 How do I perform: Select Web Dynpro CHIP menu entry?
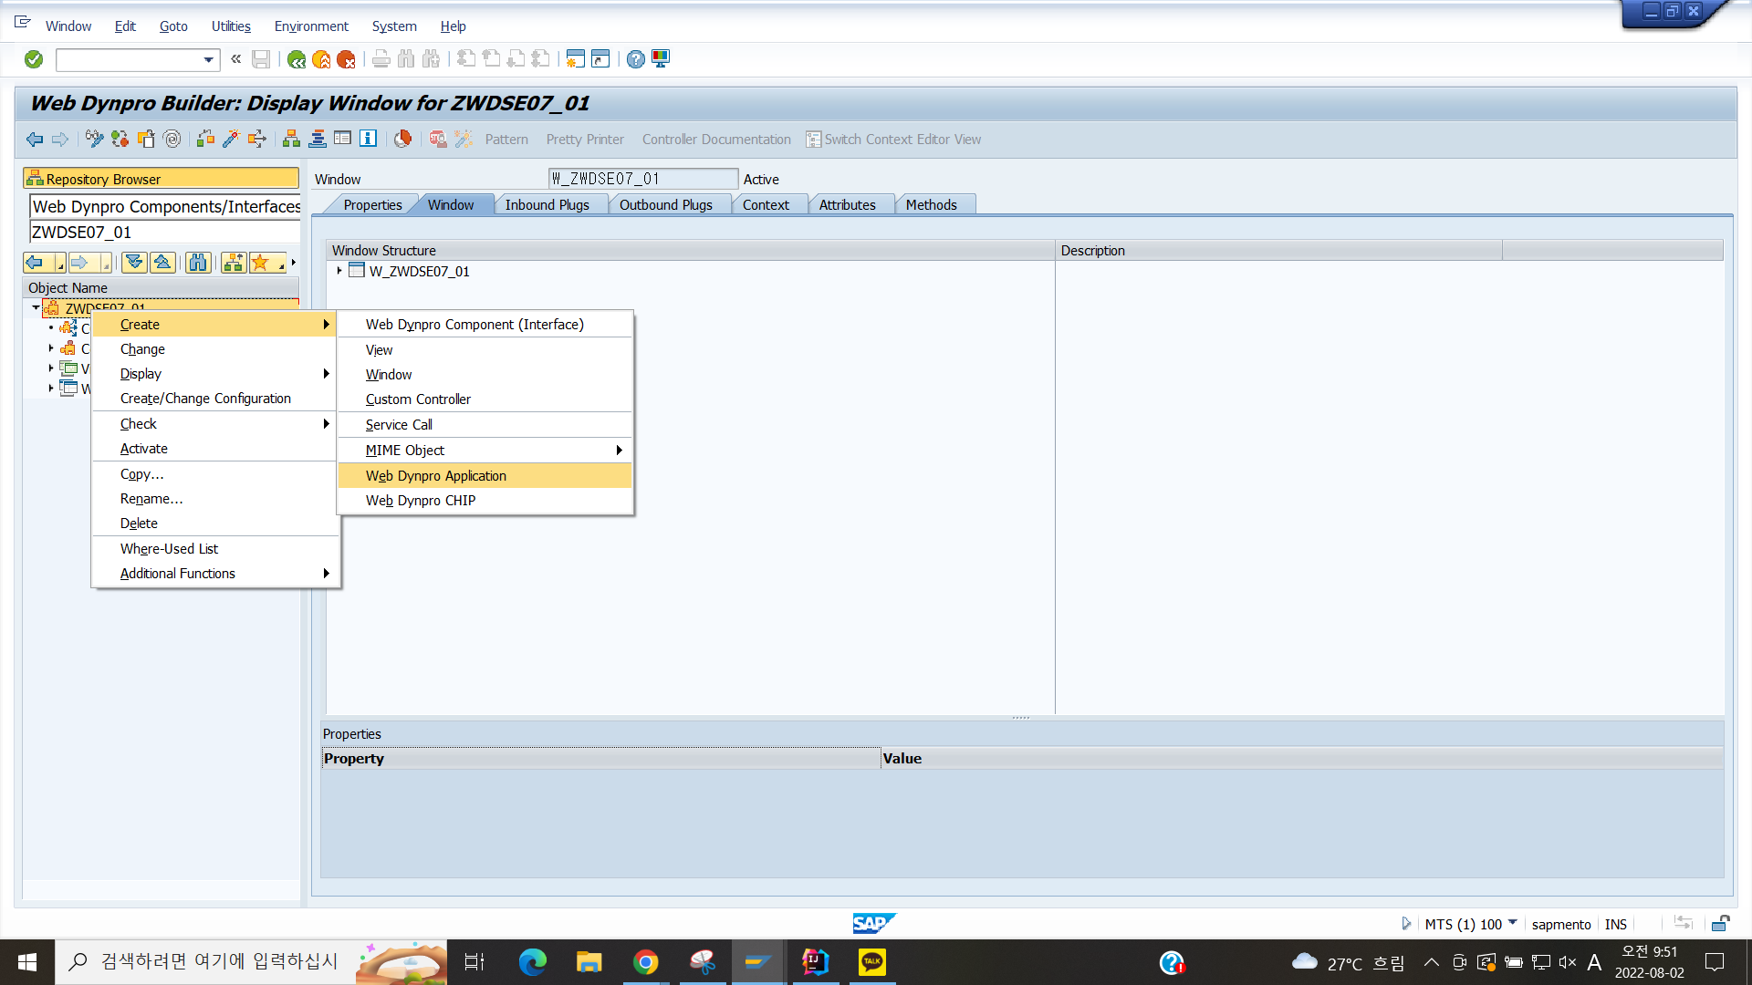pos(485,501)
